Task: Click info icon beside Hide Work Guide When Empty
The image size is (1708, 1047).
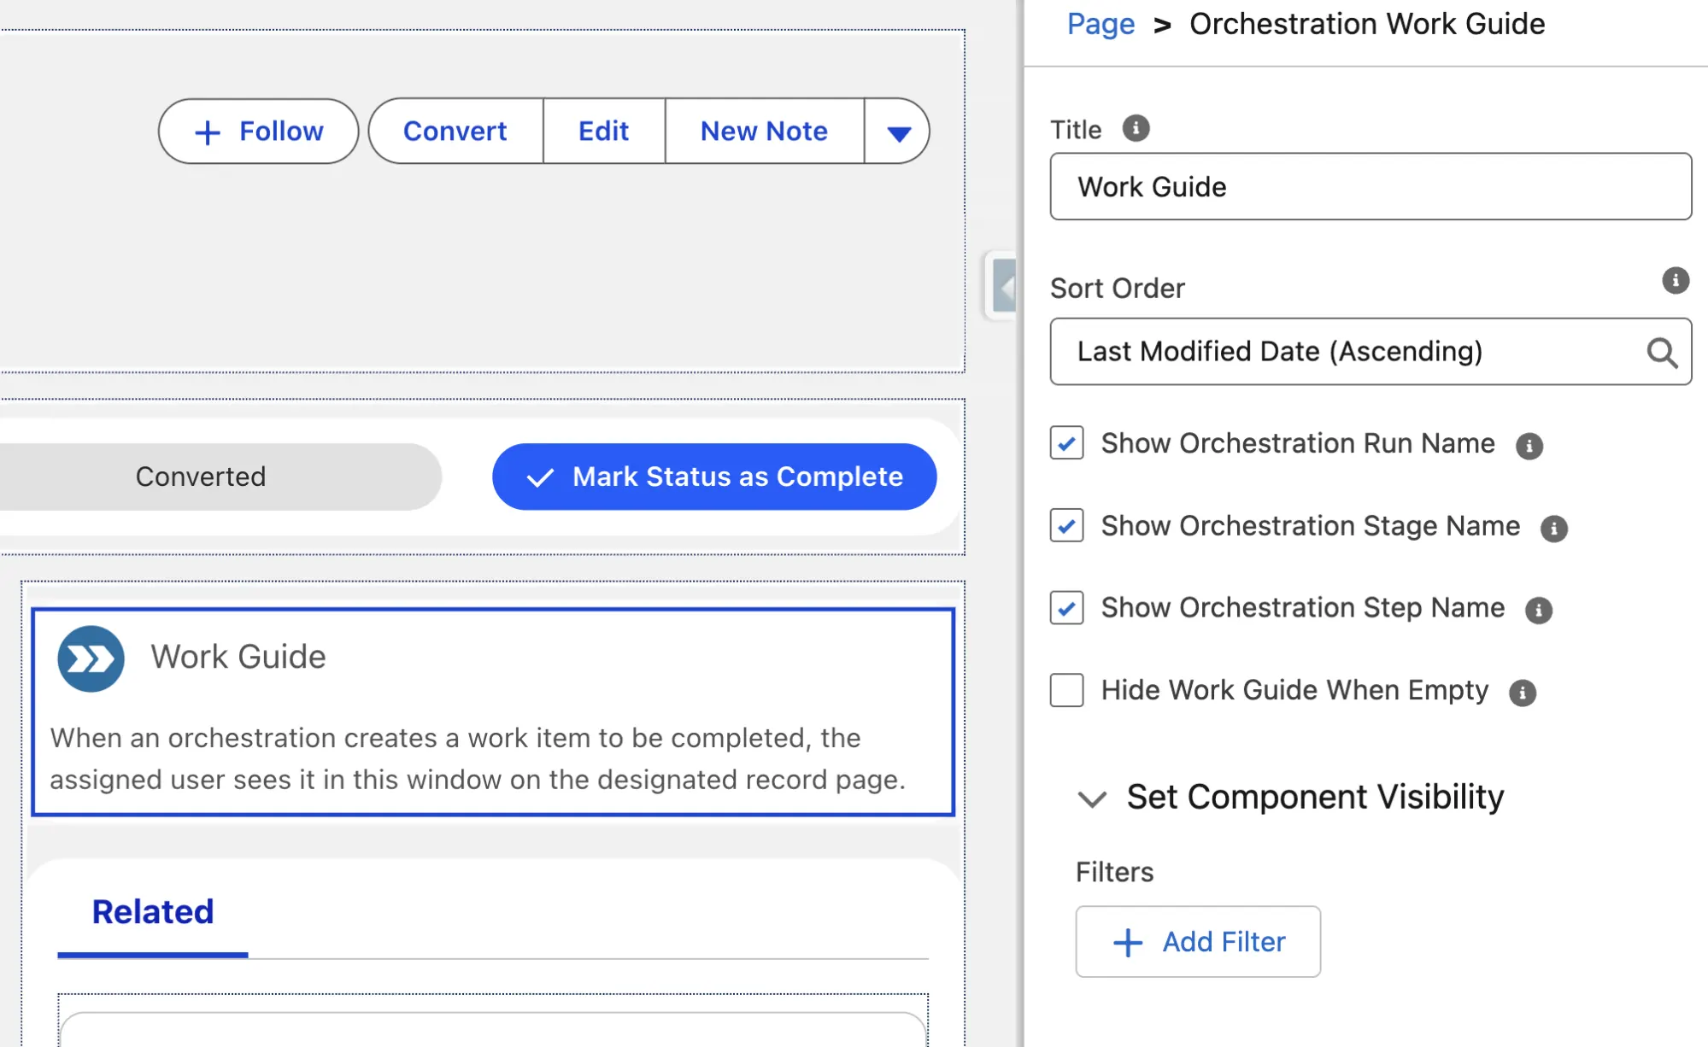Action: 1522,693
